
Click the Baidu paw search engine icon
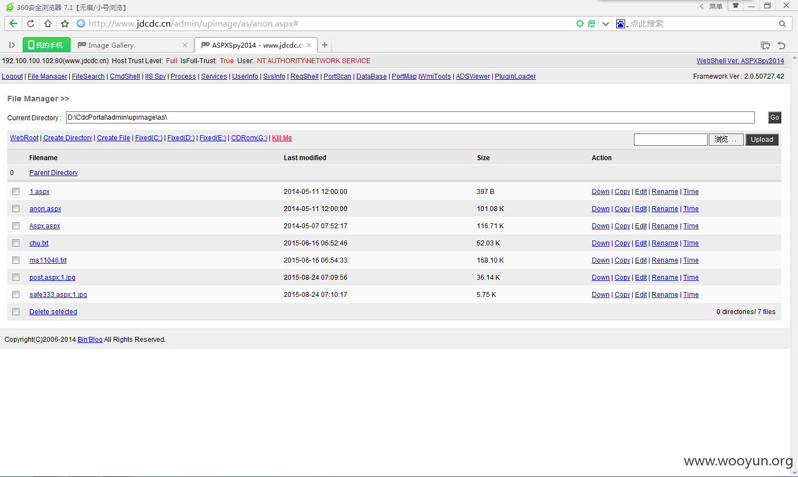click(x=621, y=24)
